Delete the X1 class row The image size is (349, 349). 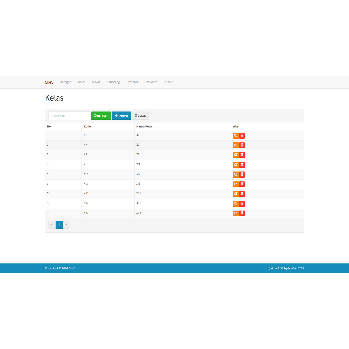tap(242, 135)
